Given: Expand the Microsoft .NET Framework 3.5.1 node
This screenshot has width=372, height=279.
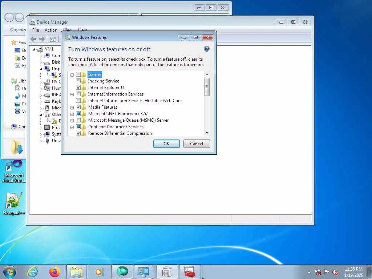Looking at the screenshot, I should coord(72,114).
